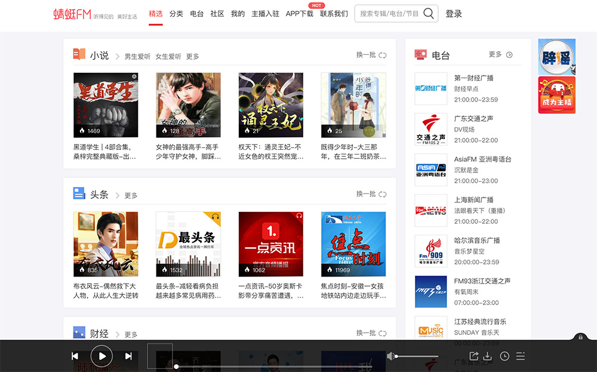Switch to the 精选 tab
The height and width of the screenshot is (372, 597).
[x=155, y=13]
